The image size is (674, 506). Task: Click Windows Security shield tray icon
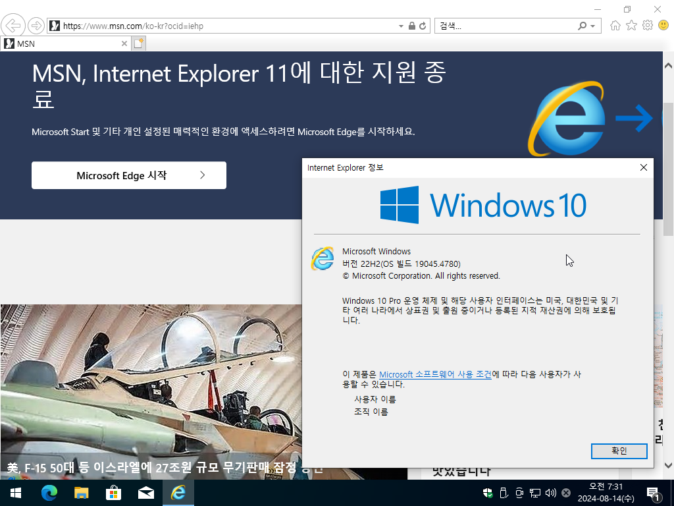point(488,493)
